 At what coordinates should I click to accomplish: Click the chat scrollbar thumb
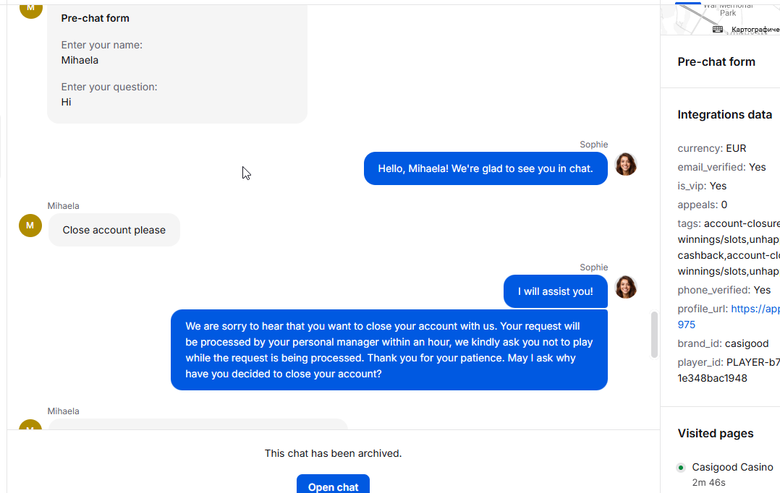click(654, 334)
